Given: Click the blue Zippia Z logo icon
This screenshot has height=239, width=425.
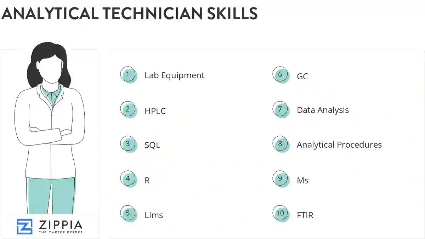Looking at the screenshot, I should (24, 227).
